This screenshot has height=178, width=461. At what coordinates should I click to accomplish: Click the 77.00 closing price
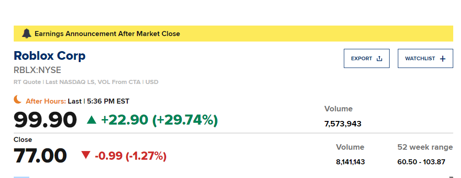tap(40, 156)
